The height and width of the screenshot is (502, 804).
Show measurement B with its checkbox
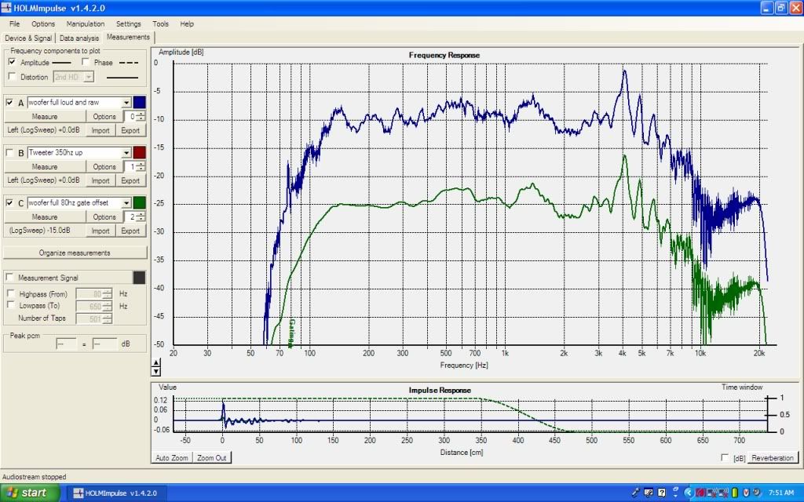tap(9, 153)
